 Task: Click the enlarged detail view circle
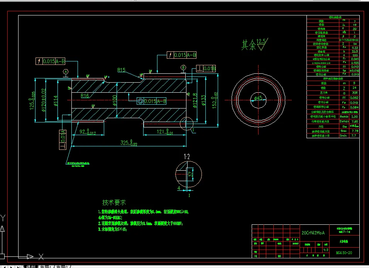click(x=188, y=174)
